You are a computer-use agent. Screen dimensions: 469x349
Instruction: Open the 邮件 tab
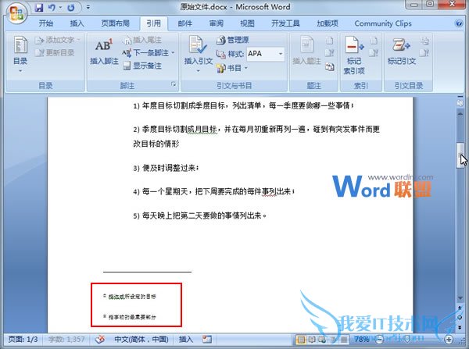[x=184, y=23]
